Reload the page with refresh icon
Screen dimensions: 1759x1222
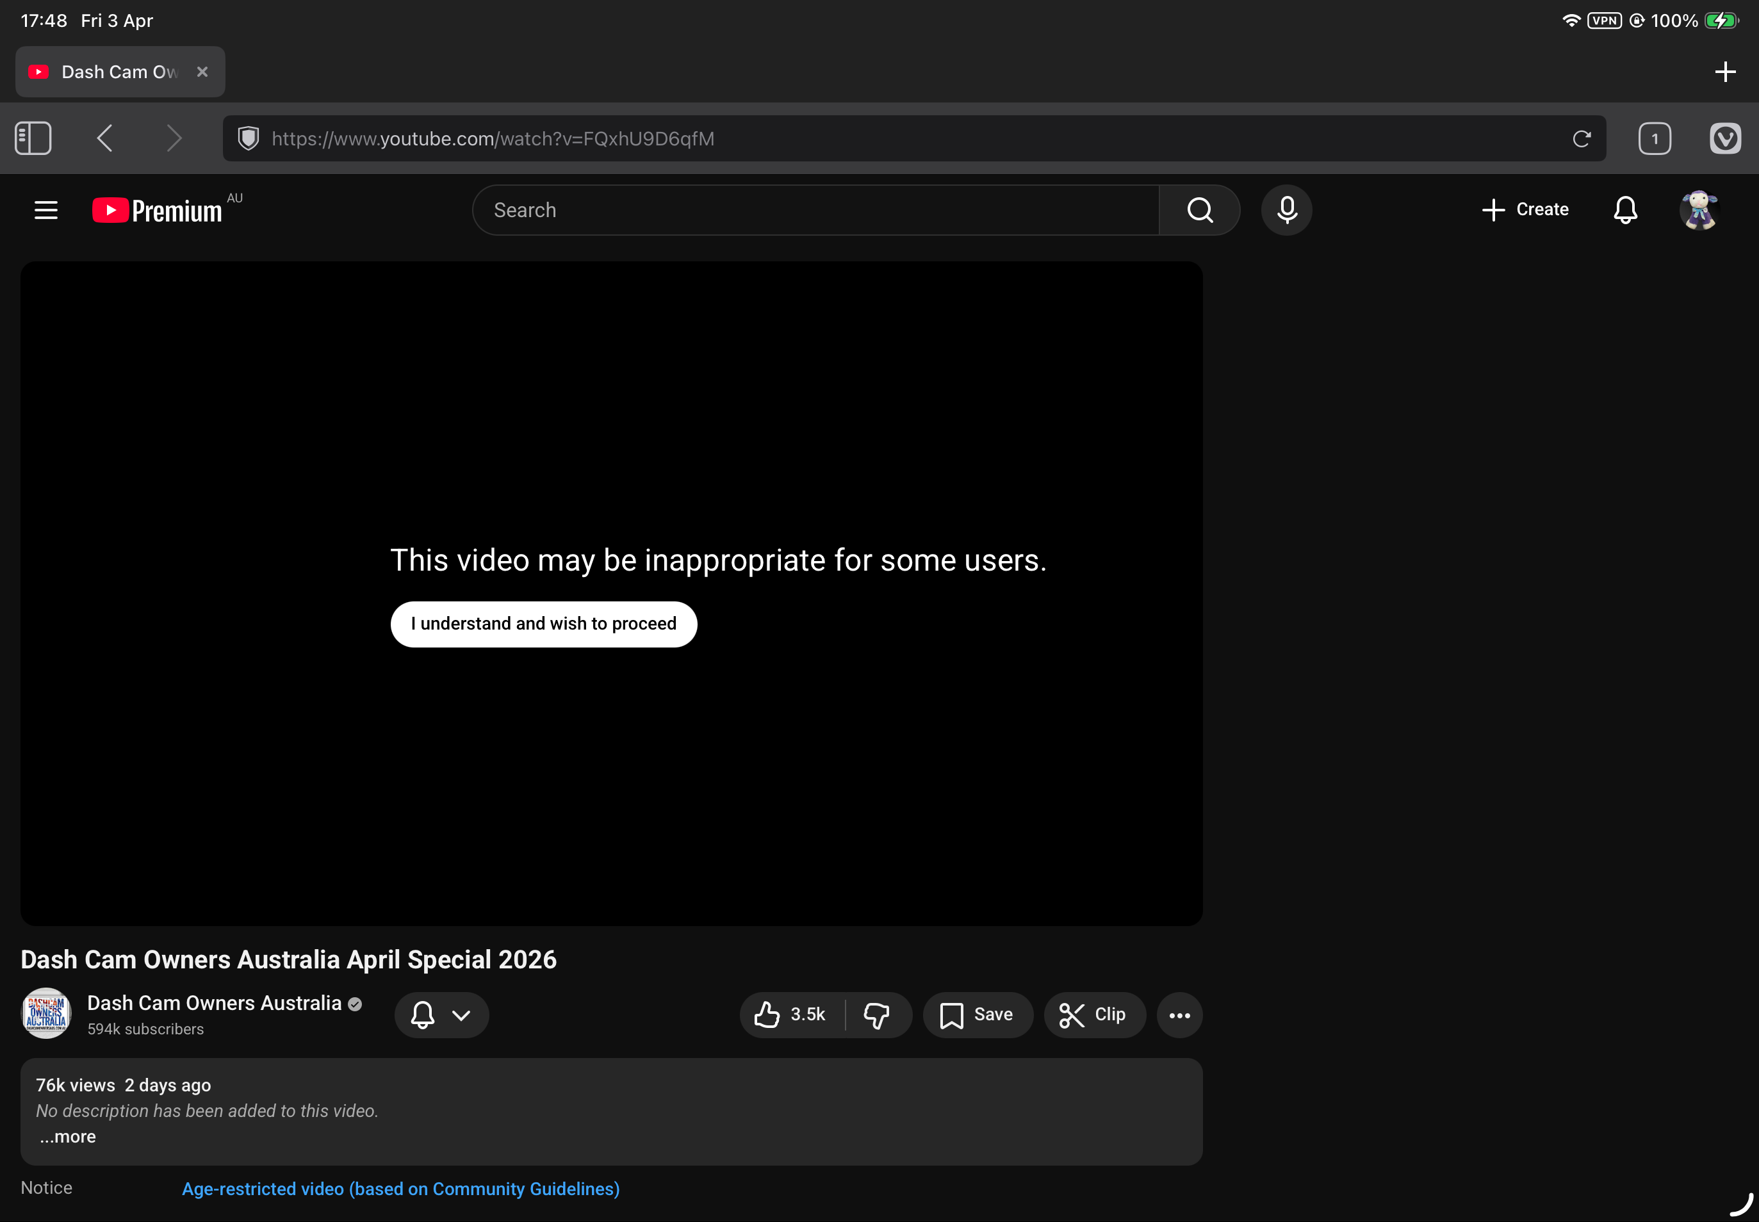[1582, 138]
